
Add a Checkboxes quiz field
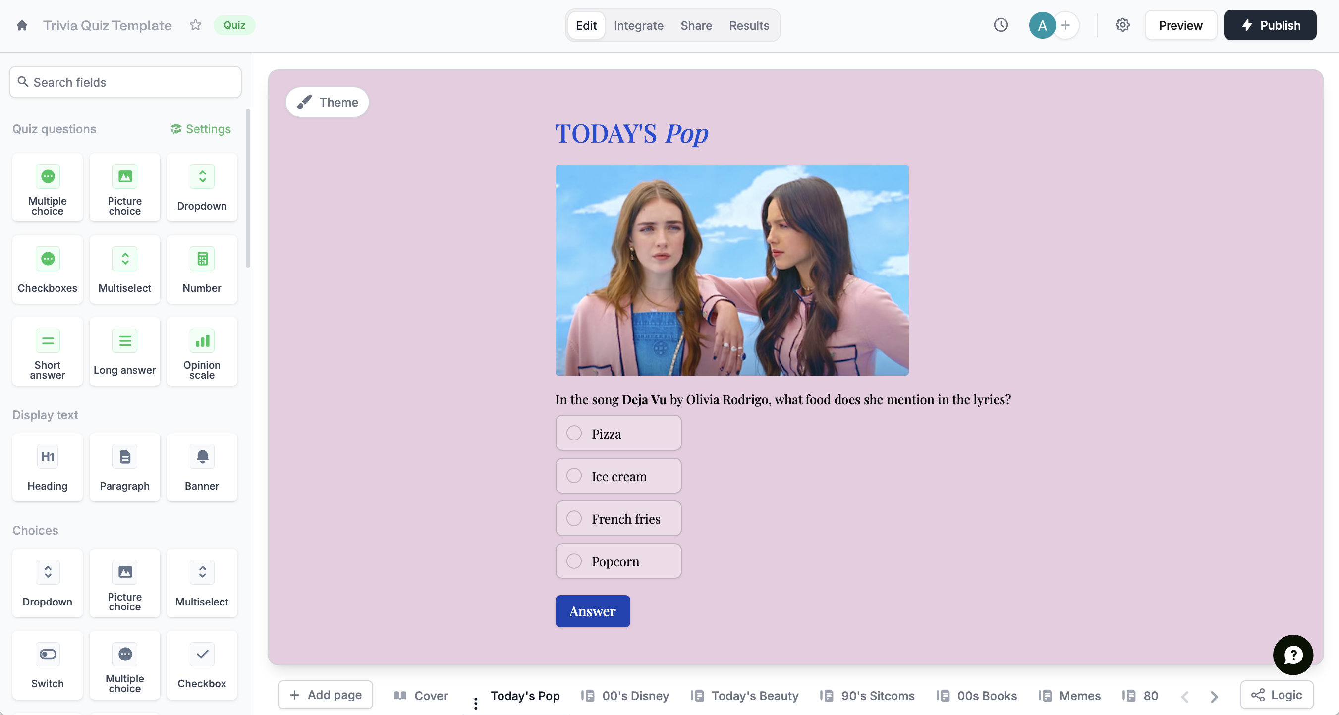tap(47, 270)
